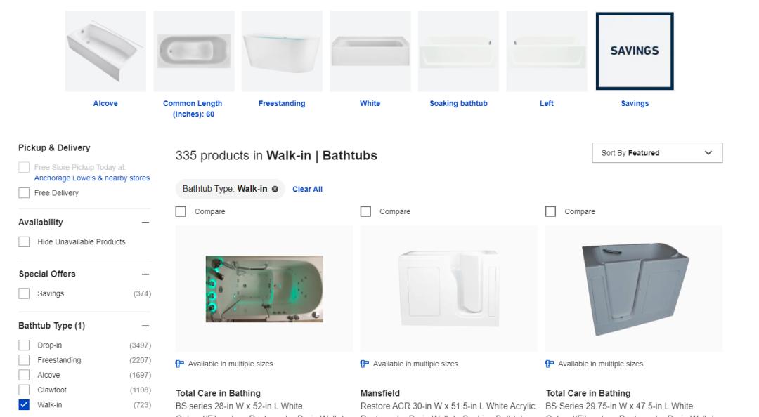Open the Savings category tile

click(x=635, y=51)
